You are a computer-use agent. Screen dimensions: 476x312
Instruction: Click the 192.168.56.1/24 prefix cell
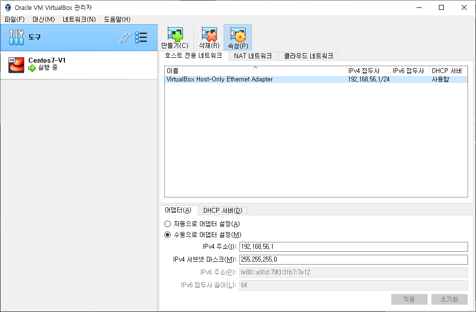(x=369, y=79)
